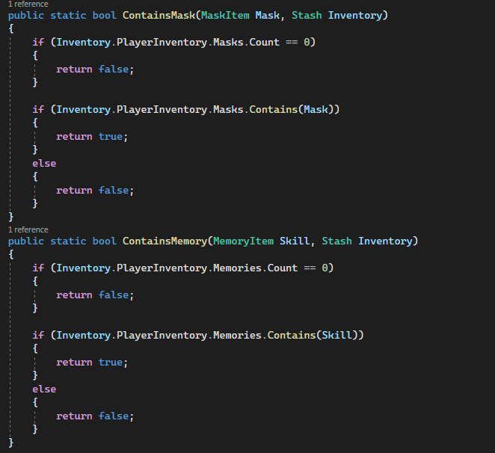
Task: Click the ContainsMemory method name
Action: [x=165, y=241]
